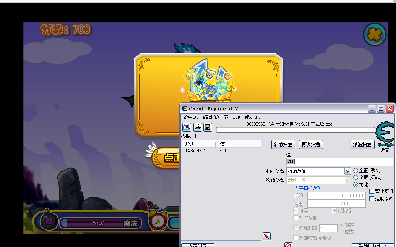
Task: Open the 文件 menu
Action: click(x=190, y=117)
